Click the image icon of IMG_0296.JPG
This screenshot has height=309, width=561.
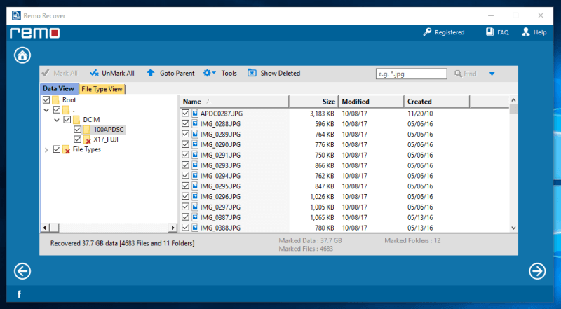click(x=195, y=196)
